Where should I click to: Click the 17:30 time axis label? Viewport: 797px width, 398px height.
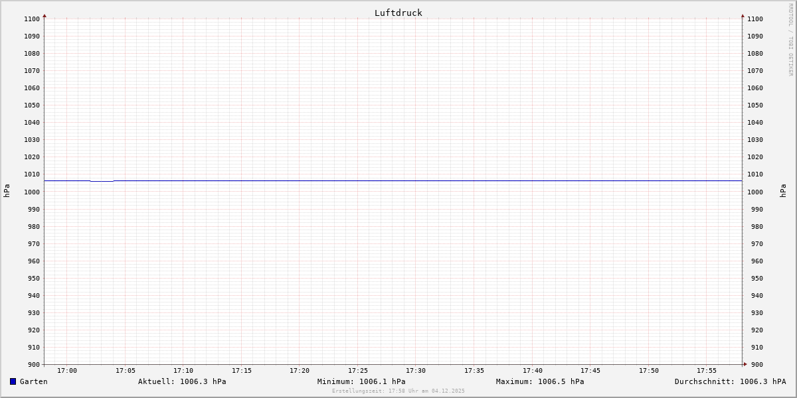[x=416, y=371]
